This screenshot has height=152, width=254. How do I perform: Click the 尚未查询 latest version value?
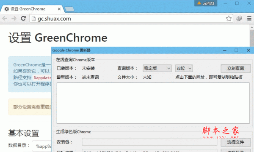coord(91,77)
